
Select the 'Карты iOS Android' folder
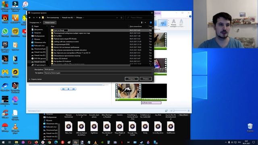click(60, 58)
